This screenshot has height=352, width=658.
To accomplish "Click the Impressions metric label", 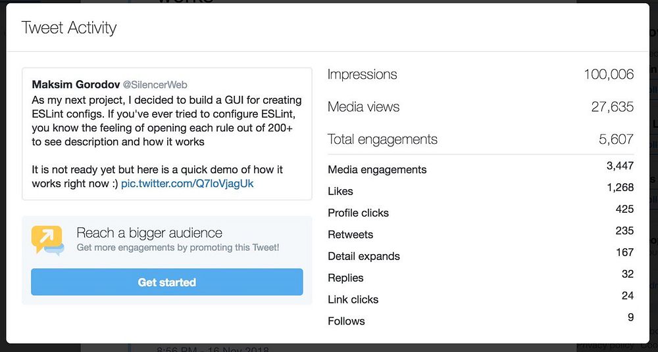I will coord(362,74).
